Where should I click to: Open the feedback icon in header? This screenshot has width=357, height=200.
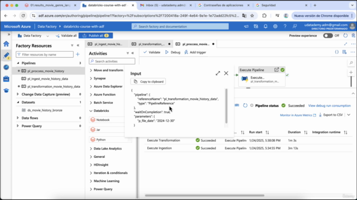coord(295,26)
